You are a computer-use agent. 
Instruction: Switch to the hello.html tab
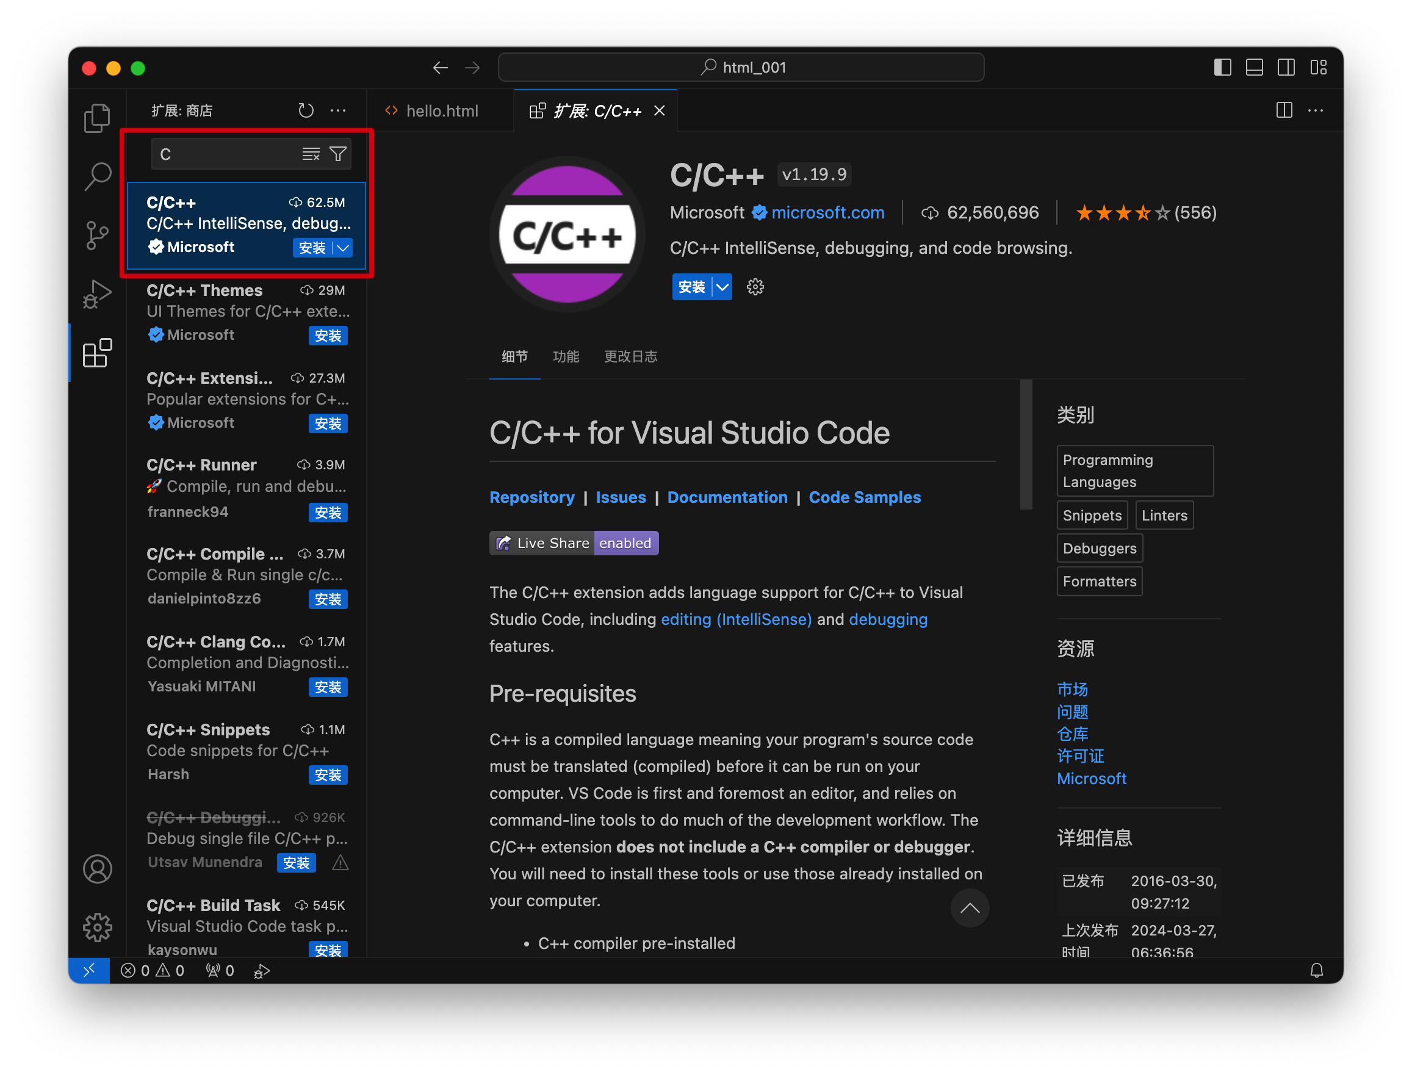(442, 110)
